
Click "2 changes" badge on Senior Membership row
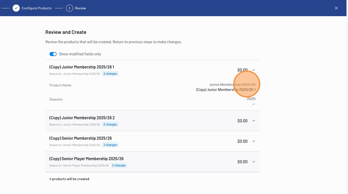[110, 145]
